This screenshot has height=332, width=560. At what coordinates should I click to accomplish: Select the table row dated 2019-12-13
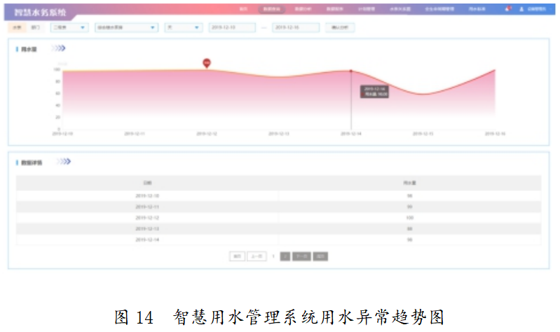pyautogui.click(x=278, y=228)
